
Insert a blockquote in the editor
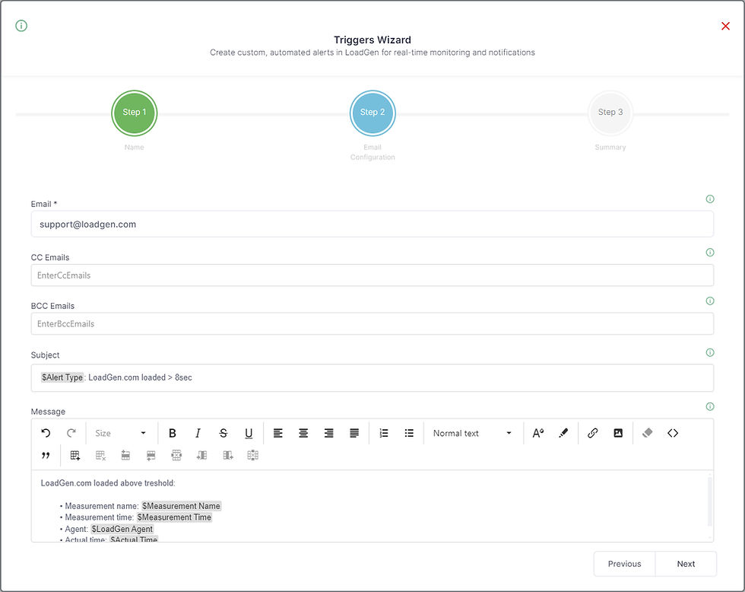pos(46,454)
